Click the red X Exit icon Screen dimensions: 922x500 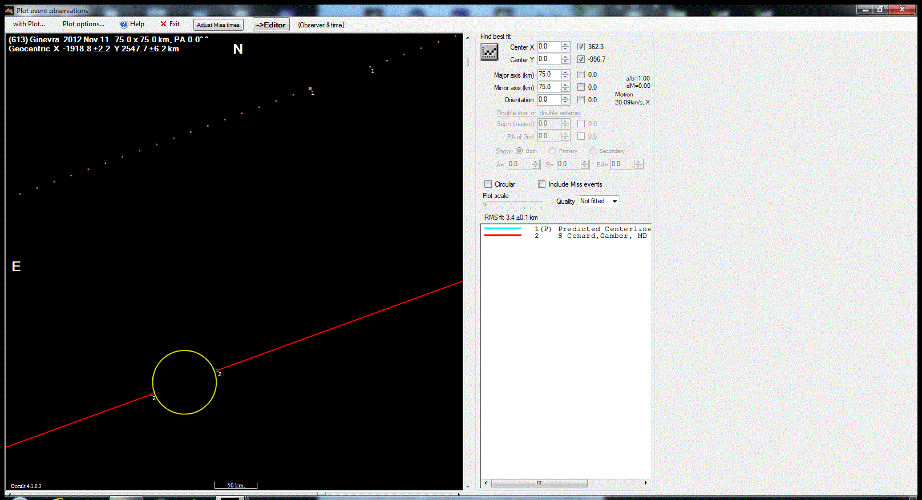click(x=163, y=24)
